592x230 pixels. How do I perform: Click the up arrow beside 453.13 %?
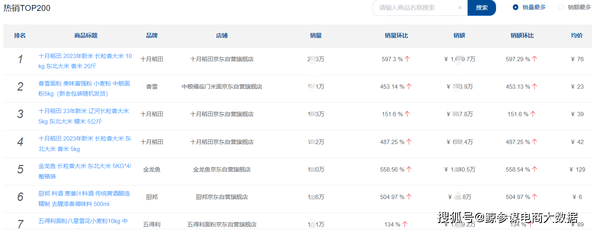(535, 87)
